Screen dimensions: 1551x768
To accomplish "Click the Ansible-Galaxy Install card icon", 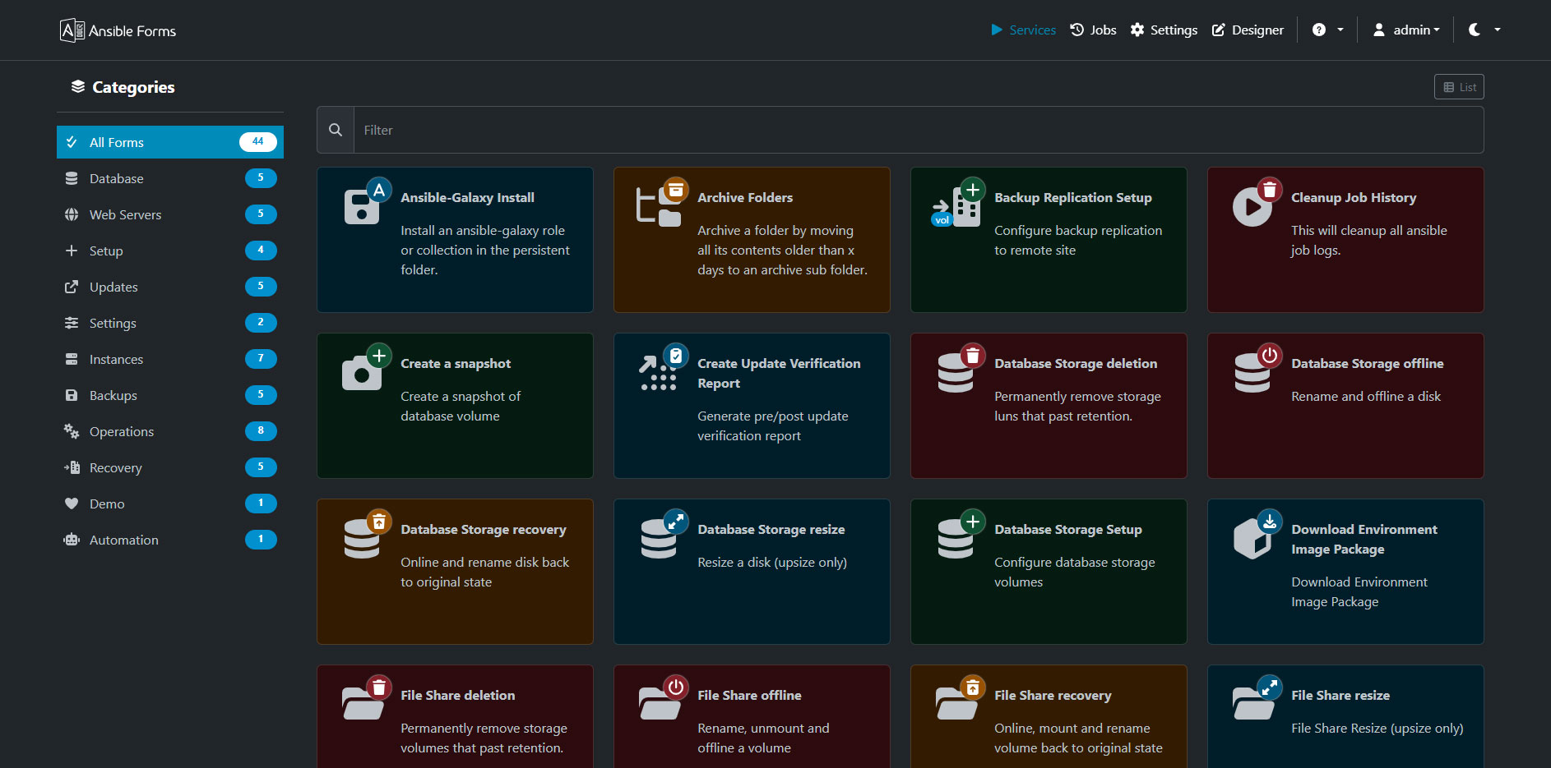I will [363, 205].
